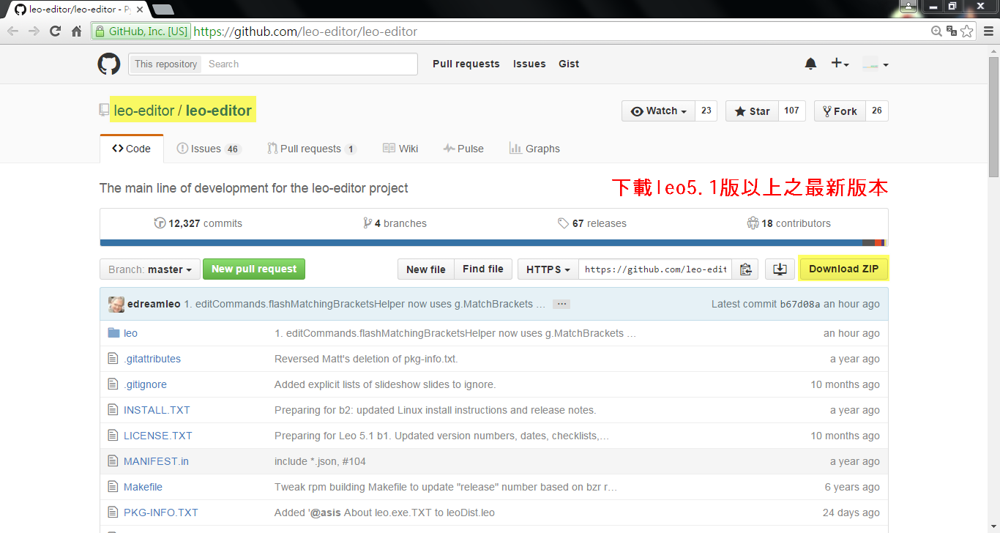This screenshot has height=533, width=1000.
Task: Click the stargazers count 107
Action: pyautogui.click(x=791, y=111)
